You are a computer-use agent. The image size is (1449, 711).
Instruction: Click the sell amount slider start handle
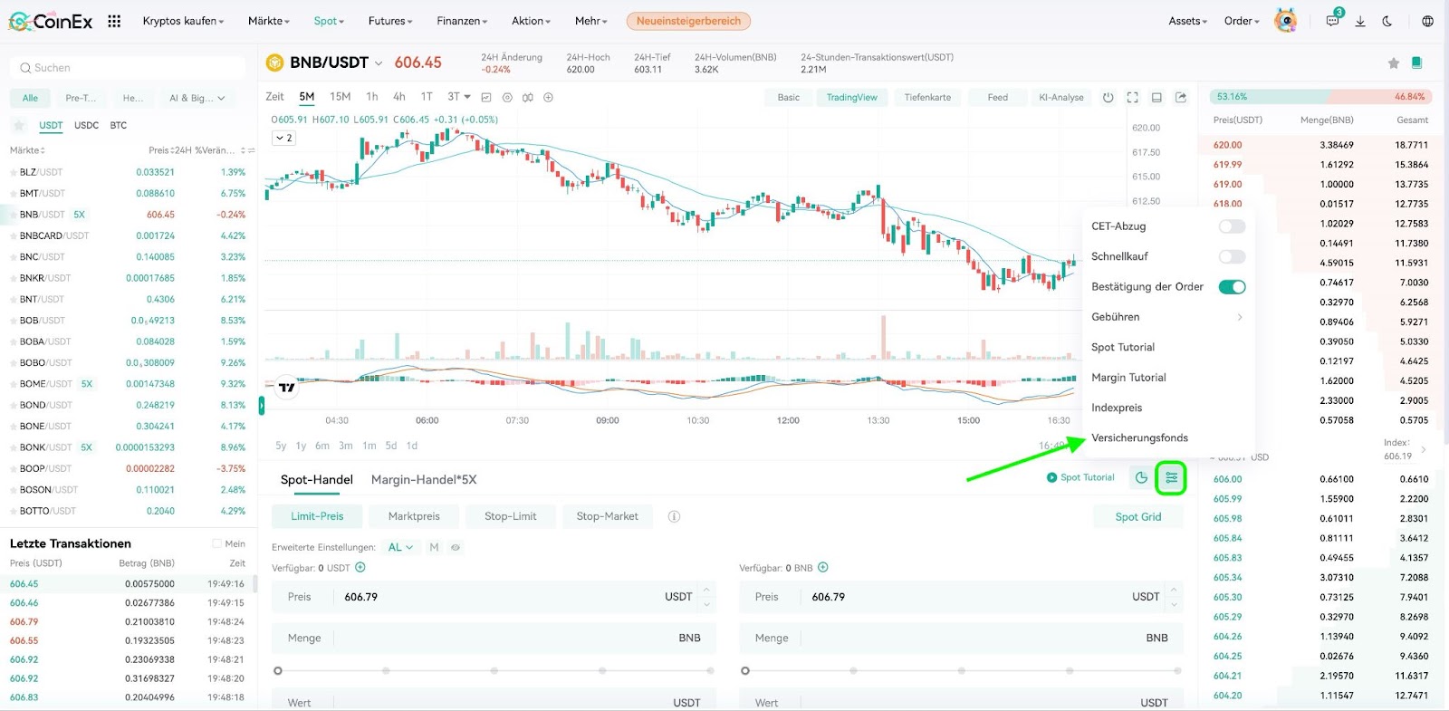[745, 671]
